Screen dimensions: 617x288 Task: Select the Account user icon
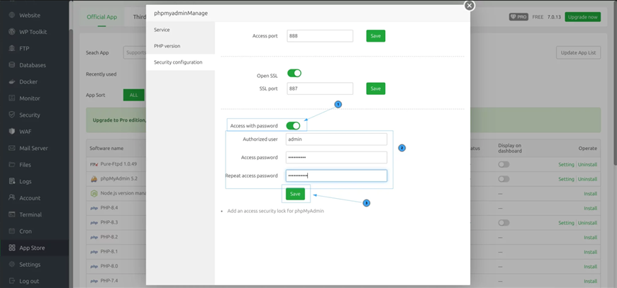point(12,197)
